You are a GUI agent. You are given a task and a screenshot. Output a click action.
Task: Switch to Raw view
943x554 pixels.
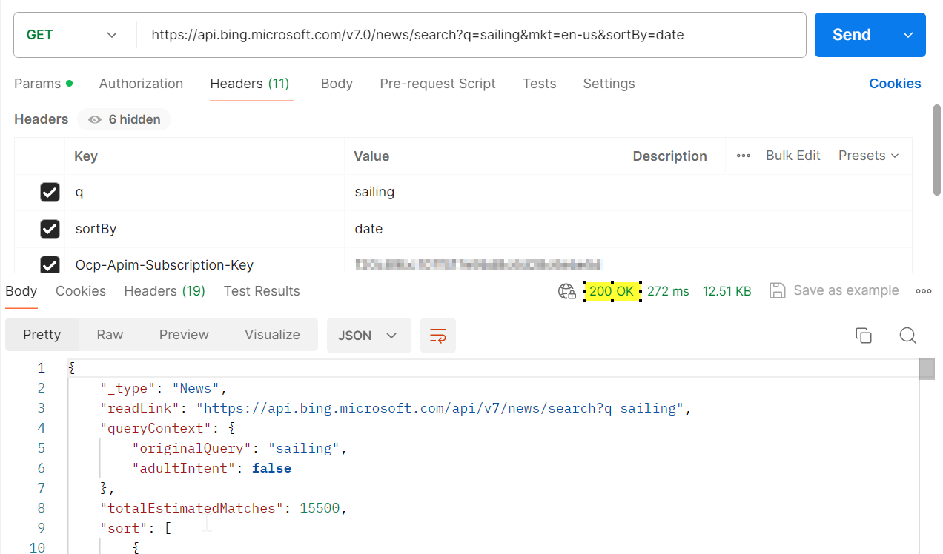(110, 335)
